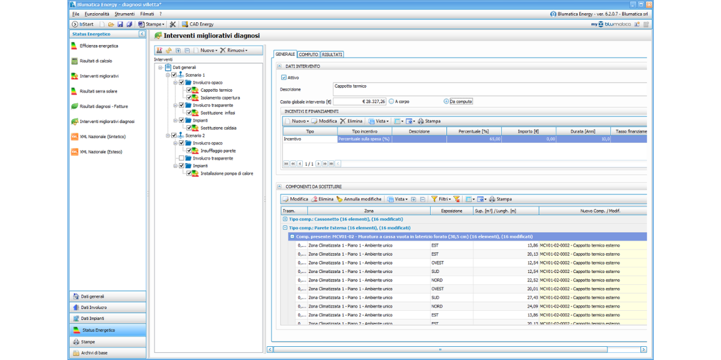
Task: Open Risultati diagnosi - Fatture leaf icon
Action: pyautogui.click(x=75, y=106)
